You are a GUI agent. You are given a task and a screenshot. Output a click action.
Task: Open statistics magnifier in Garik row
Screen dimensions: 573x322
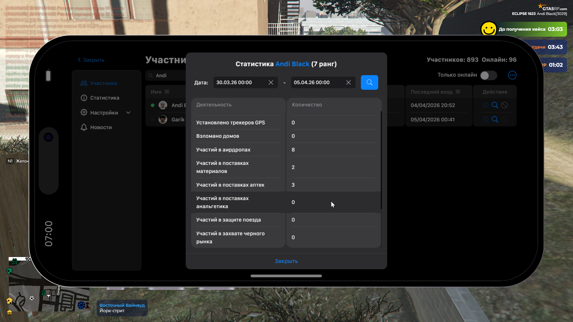click(x=495, y=120)
